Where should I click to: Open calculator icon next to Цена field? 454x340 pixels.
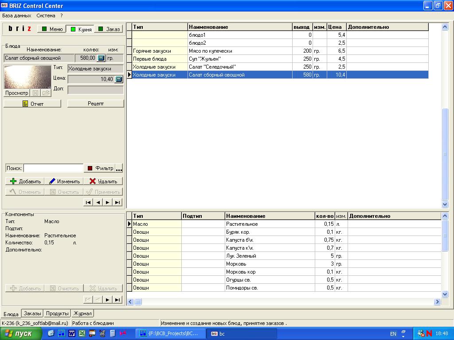tap(119, 79)
